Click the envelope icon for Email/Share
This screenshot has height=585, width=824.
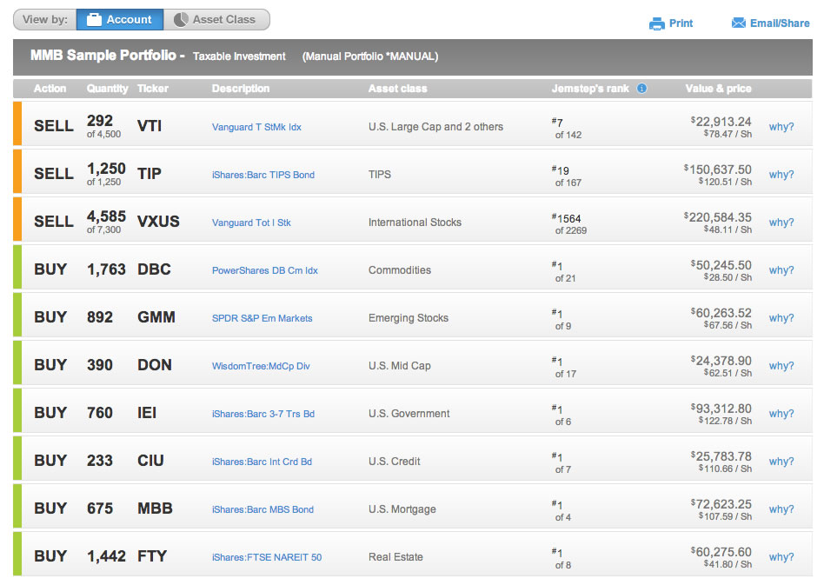(738, 23)
